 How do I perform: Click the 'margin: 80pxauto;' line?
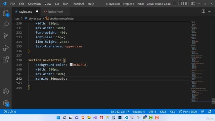[51, 79]
